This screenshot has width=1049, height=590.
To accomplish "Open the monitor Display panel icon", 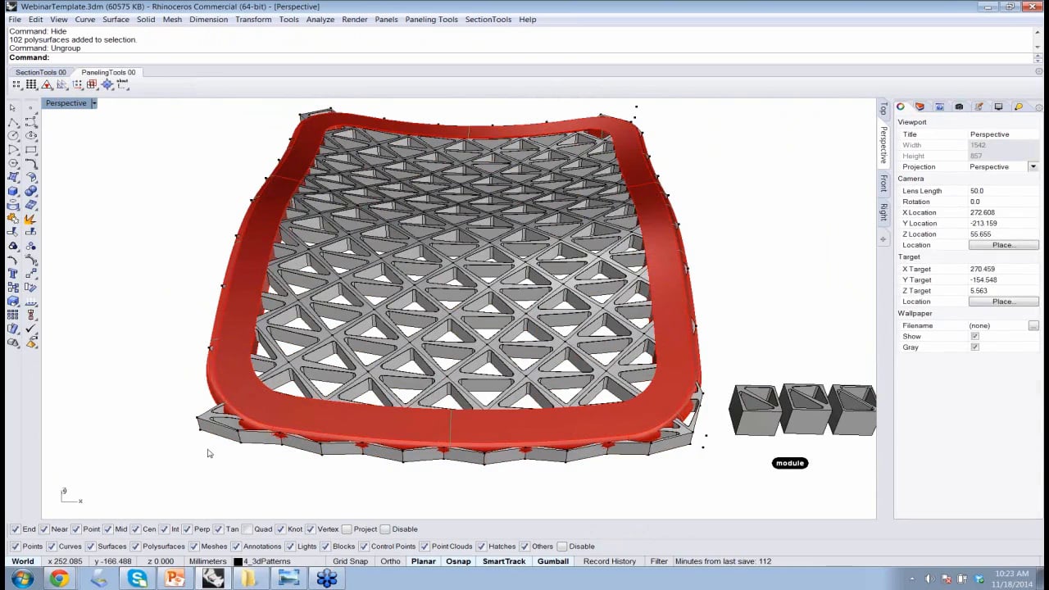I will click(998, 107).
